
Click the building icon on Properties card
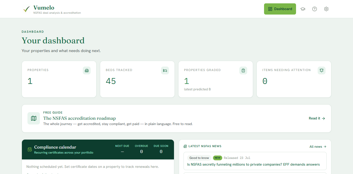point(87,70)
